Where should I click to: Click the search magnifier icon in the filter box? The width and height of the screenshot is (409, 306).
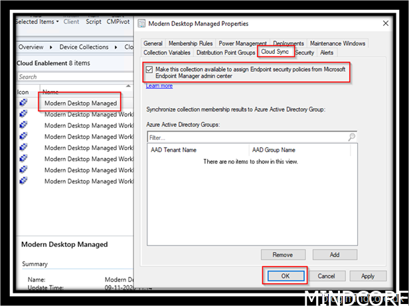[351, 137]
